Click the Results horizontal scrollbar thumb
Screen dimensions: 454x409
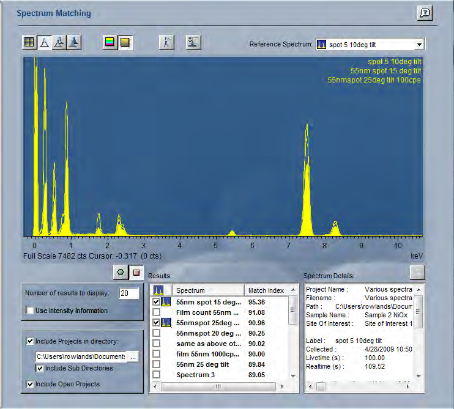coord(218,386)
